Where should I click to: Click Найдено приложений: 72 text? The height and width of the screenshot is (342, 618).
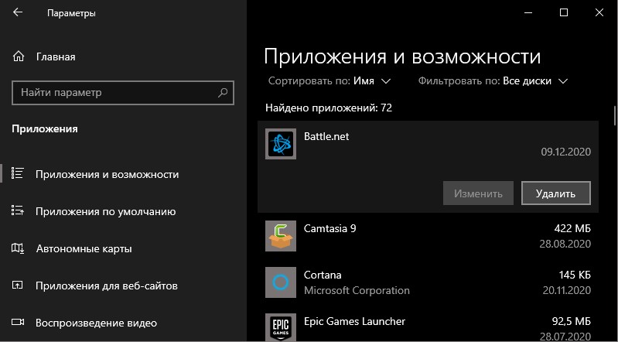(x=329, y=108)
